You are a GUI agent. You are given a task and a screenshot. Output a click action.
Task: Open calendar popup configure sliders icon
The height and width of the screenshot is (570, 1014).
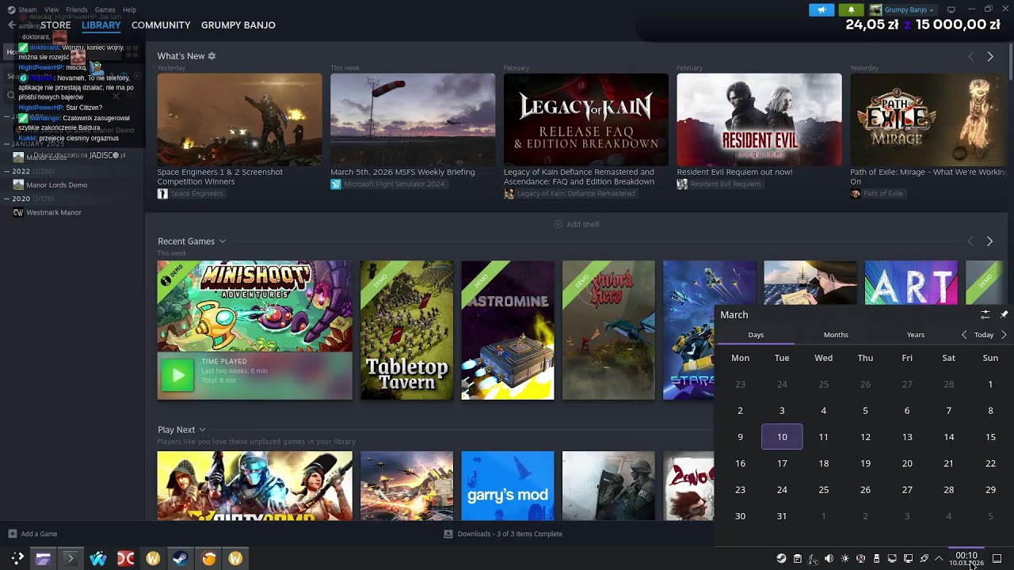point(985,314)
